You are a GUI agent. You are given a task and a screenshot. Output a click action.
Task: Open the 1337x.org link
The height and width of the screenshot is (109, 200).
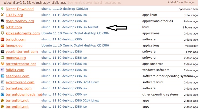point(14,15)
